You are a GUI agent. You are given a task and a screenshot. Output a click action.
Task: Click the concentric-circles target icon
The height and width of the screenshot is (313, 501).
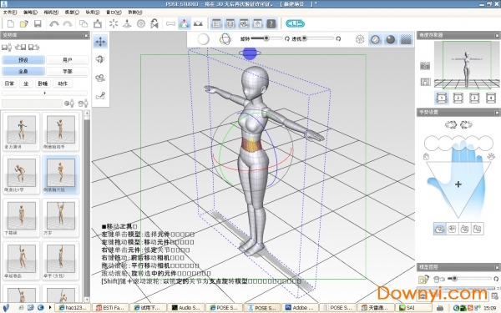coord(141,23)
